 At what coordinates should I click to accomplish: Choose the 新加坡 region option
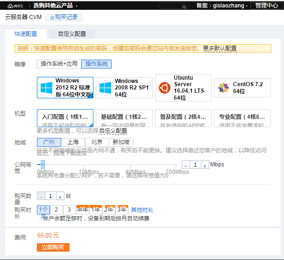tap(121, 142)
